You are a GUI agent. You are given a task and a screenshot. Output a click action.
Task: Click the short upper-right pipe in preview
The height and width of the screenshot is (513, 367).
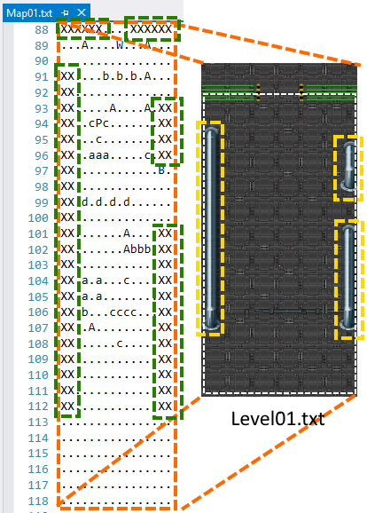tap(349, 167)
